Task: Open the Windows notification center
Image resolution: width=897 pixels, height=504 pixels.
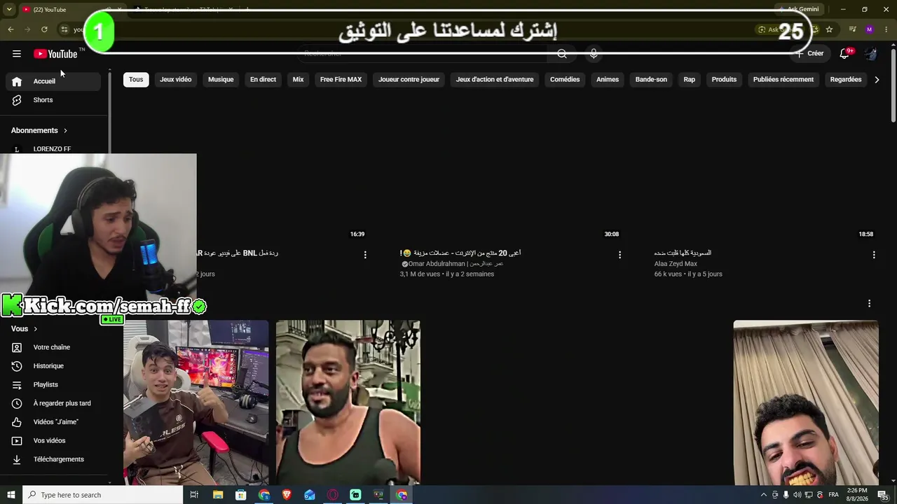Action: pyautogui.click(x=884, y=495)
